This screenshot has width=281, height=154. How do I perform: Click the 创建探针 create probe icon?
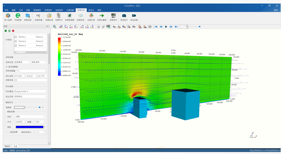pyautogui.click(x=113, y=16)
